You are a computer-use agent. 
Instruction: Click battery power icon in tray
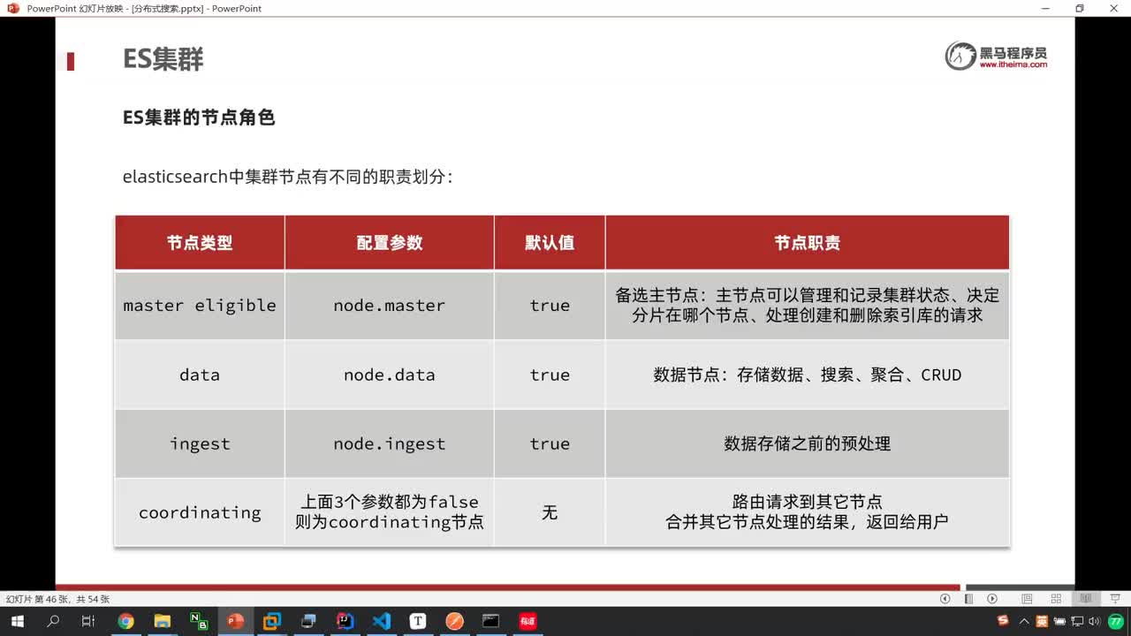(1060, 621)
